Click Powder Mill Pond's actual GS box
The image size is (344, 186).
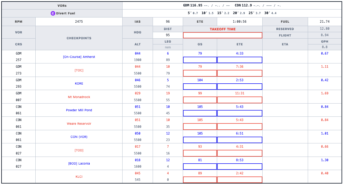(x=200, y=113)
